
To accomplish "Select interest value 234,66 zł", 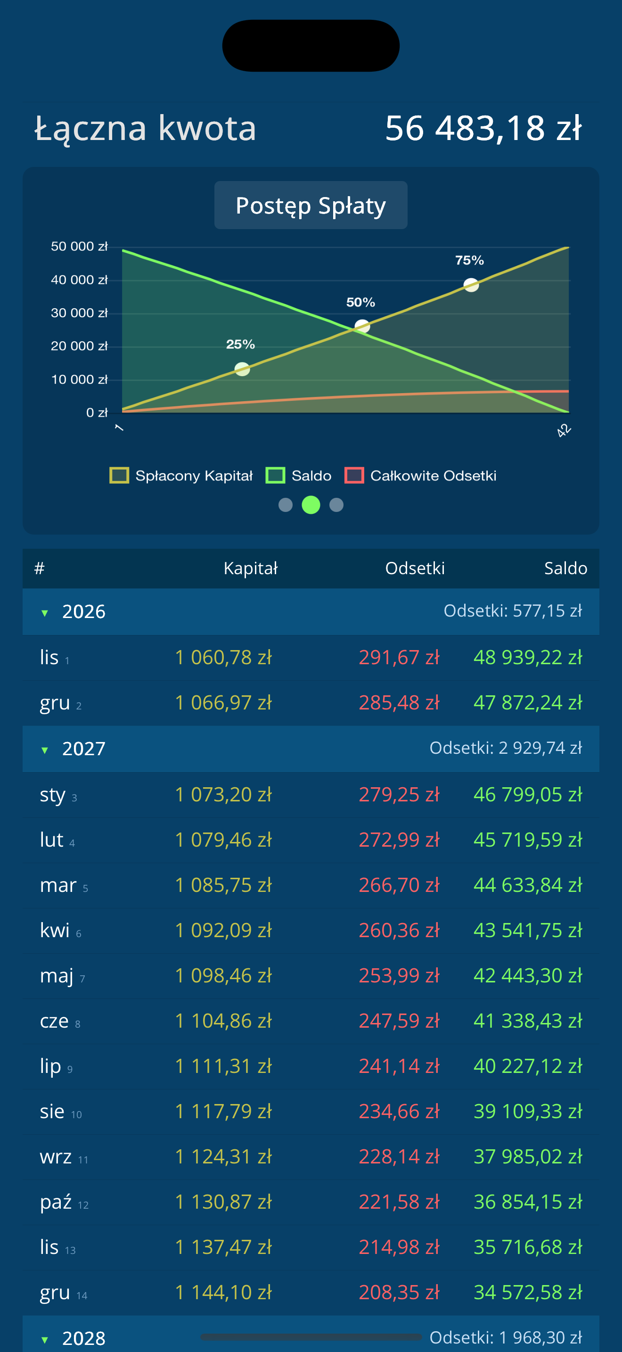I will [x=399, y=1112].
